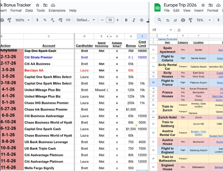
Task: Open Edit menu in Europe Trip 2026
Action: [x=176, y=10]
